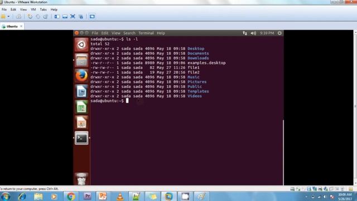Screen dimensions: 357x201
Task: Open Internet Explorer from taskbar
Action: click(22, 197)
